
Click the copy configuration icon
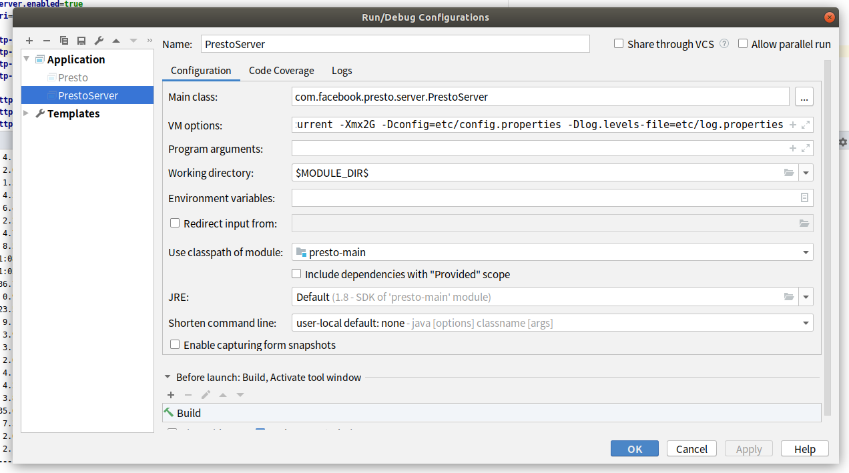click(x=64, y=41)
